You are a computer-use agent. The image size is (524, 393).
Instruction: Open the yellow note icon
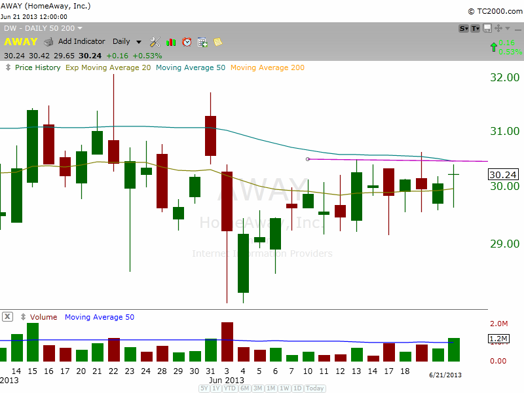[218, 42]
